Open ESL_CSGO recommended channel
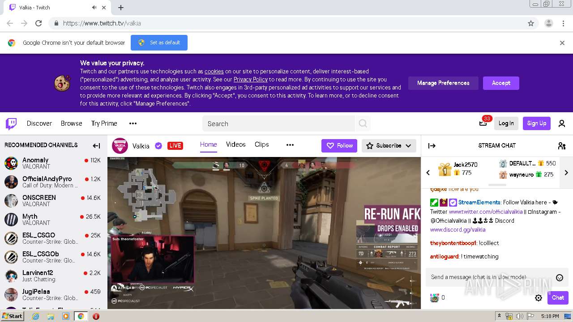Screen dimensions: 573x322 click(x=53, y=238)
